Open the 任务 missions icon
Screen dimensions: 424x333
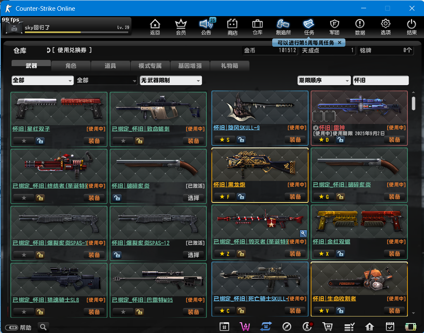coord(309,27)
